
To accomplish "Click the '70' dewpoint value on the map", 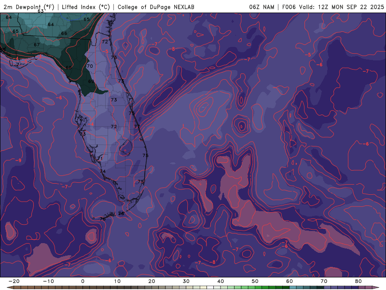I will tap(90, 66).
